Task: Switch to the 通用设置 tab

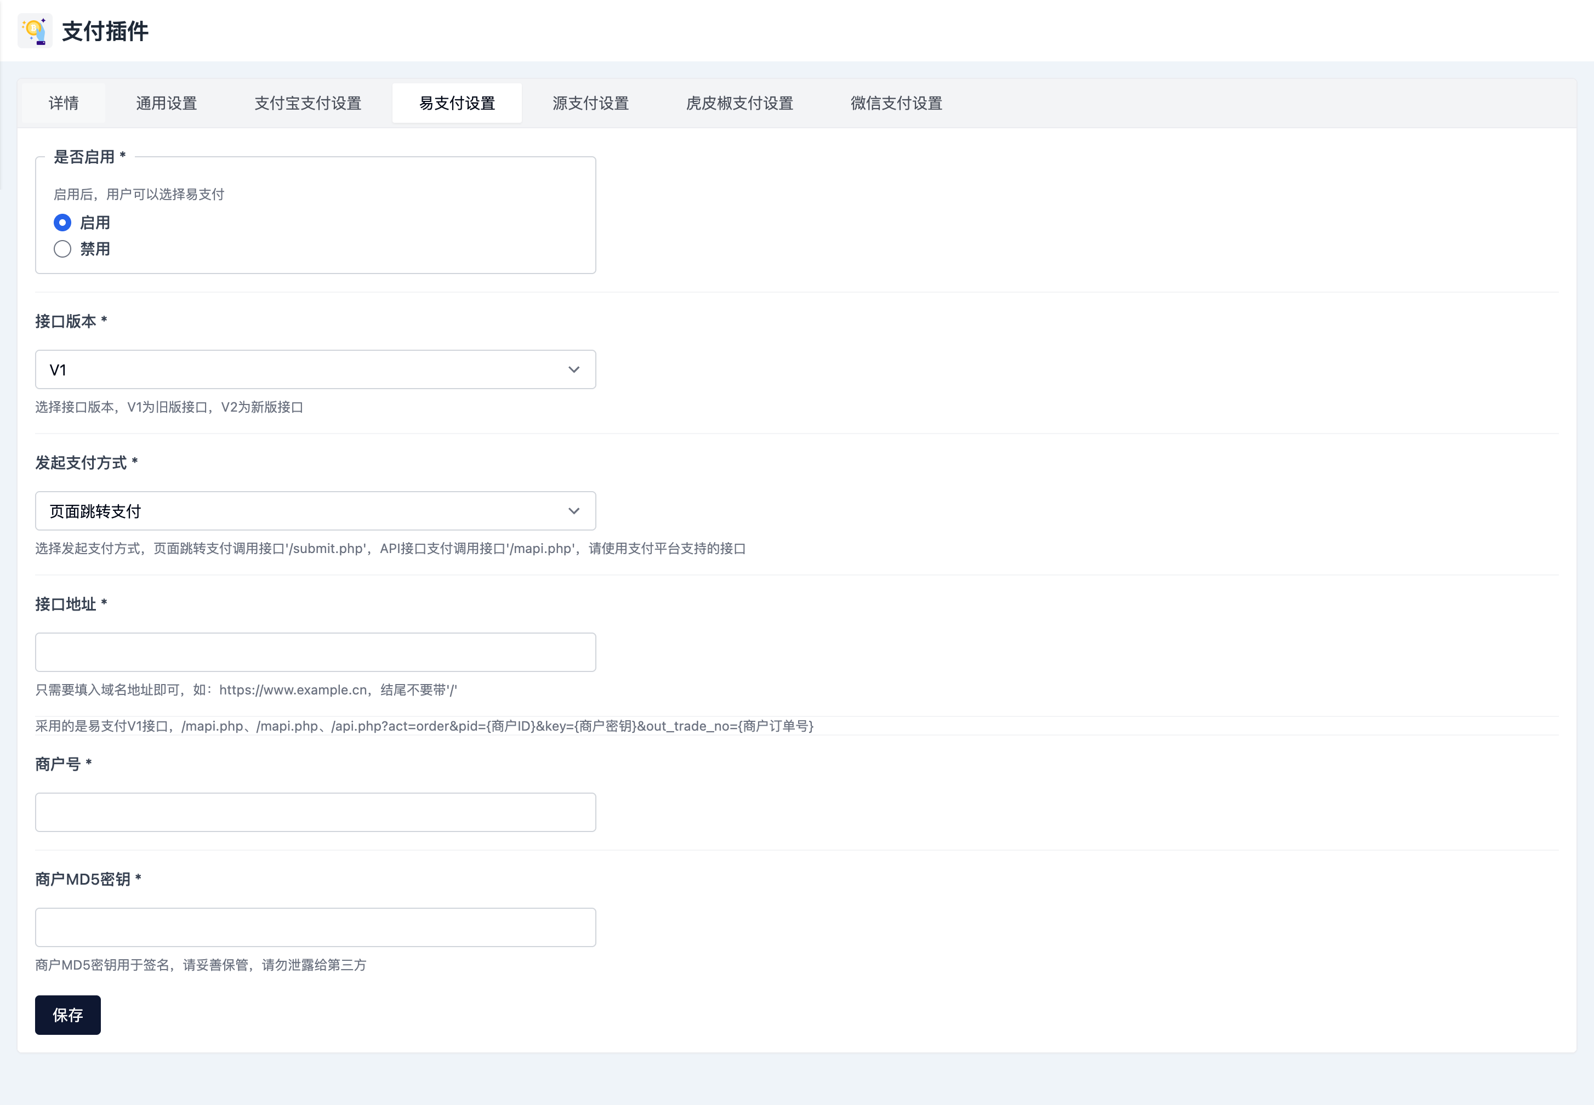Action: point(166,103)
